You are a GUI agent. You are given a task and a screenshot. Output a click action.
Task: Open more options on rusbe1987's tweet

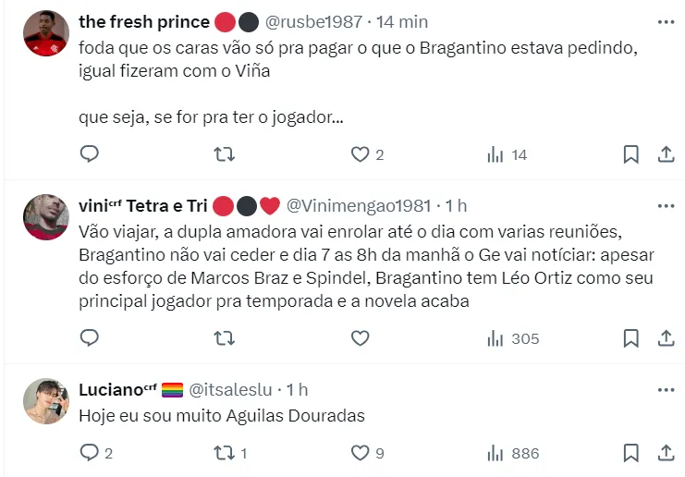pyautogui.click(x=666, y=21)
